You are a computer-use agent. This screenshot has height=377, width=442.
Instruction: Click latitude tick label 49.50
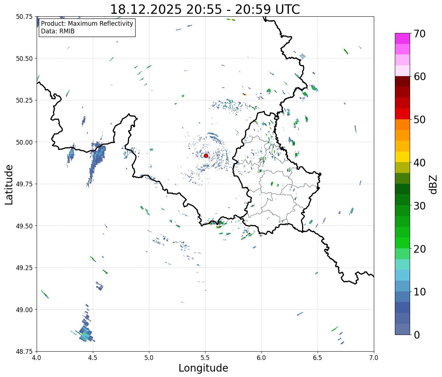[25, 226]
